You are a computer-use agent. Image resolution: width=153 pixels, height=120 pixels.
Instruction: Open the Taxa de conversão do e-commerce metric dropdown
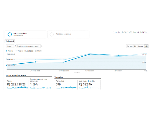coord(28,46)
